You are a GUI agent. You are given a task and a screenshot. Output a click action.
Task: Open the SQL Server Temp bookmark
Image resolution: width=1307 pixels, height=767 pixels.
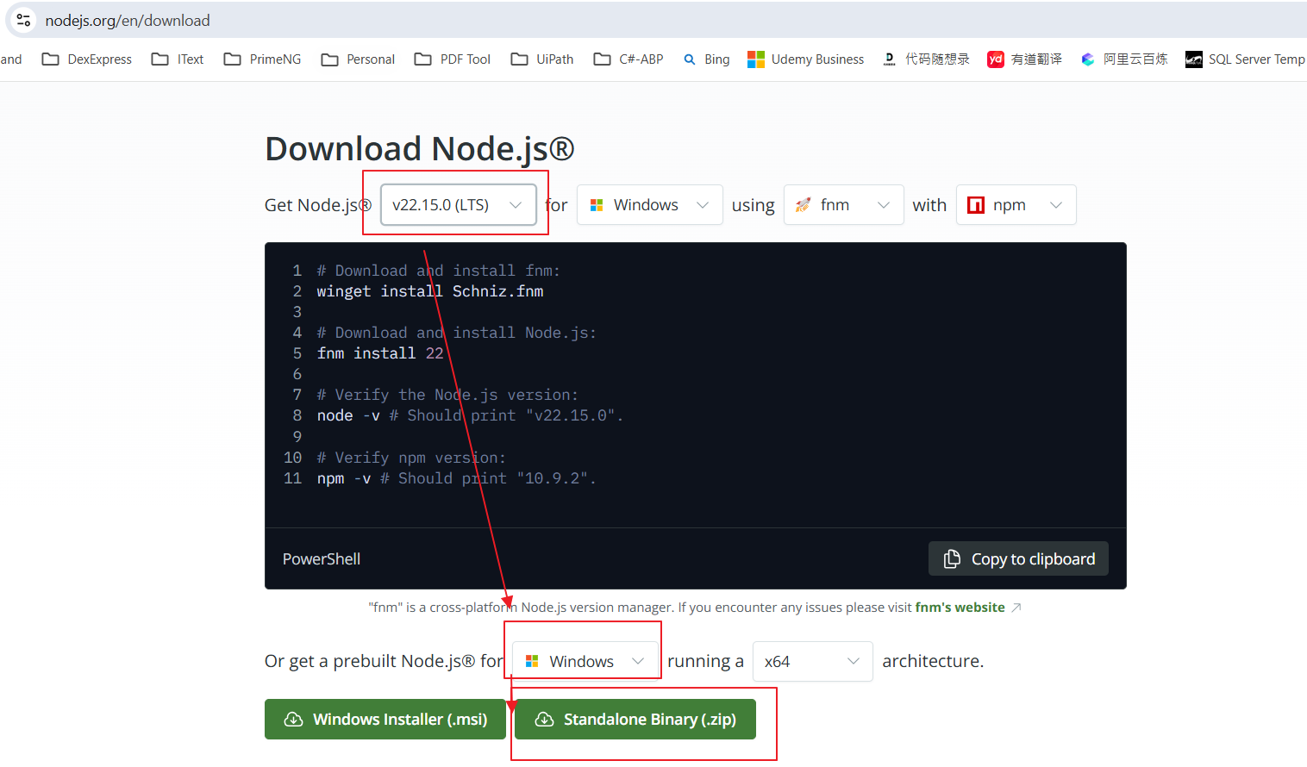[x=1246, y=59]
